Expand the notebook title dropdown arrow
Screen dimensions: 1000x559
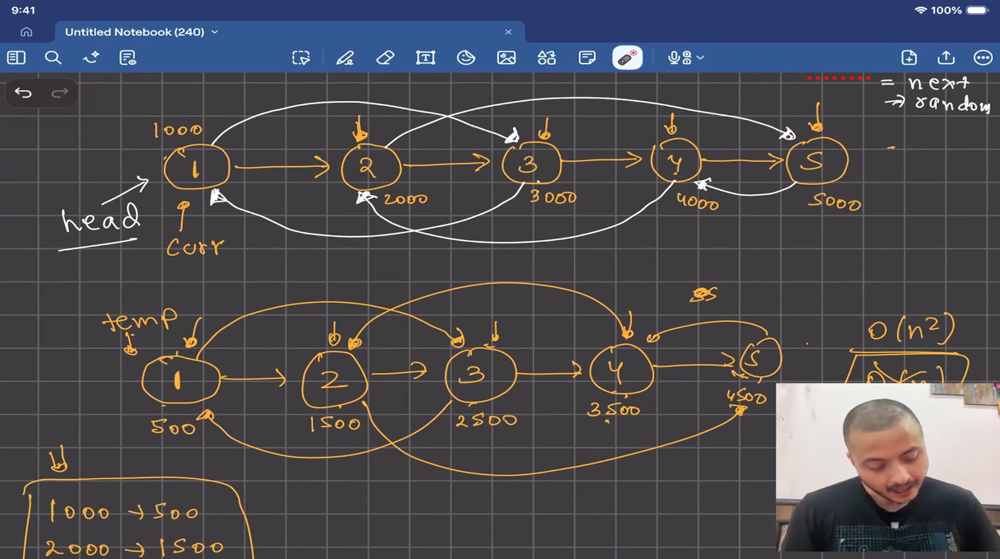tap(215, 32)
